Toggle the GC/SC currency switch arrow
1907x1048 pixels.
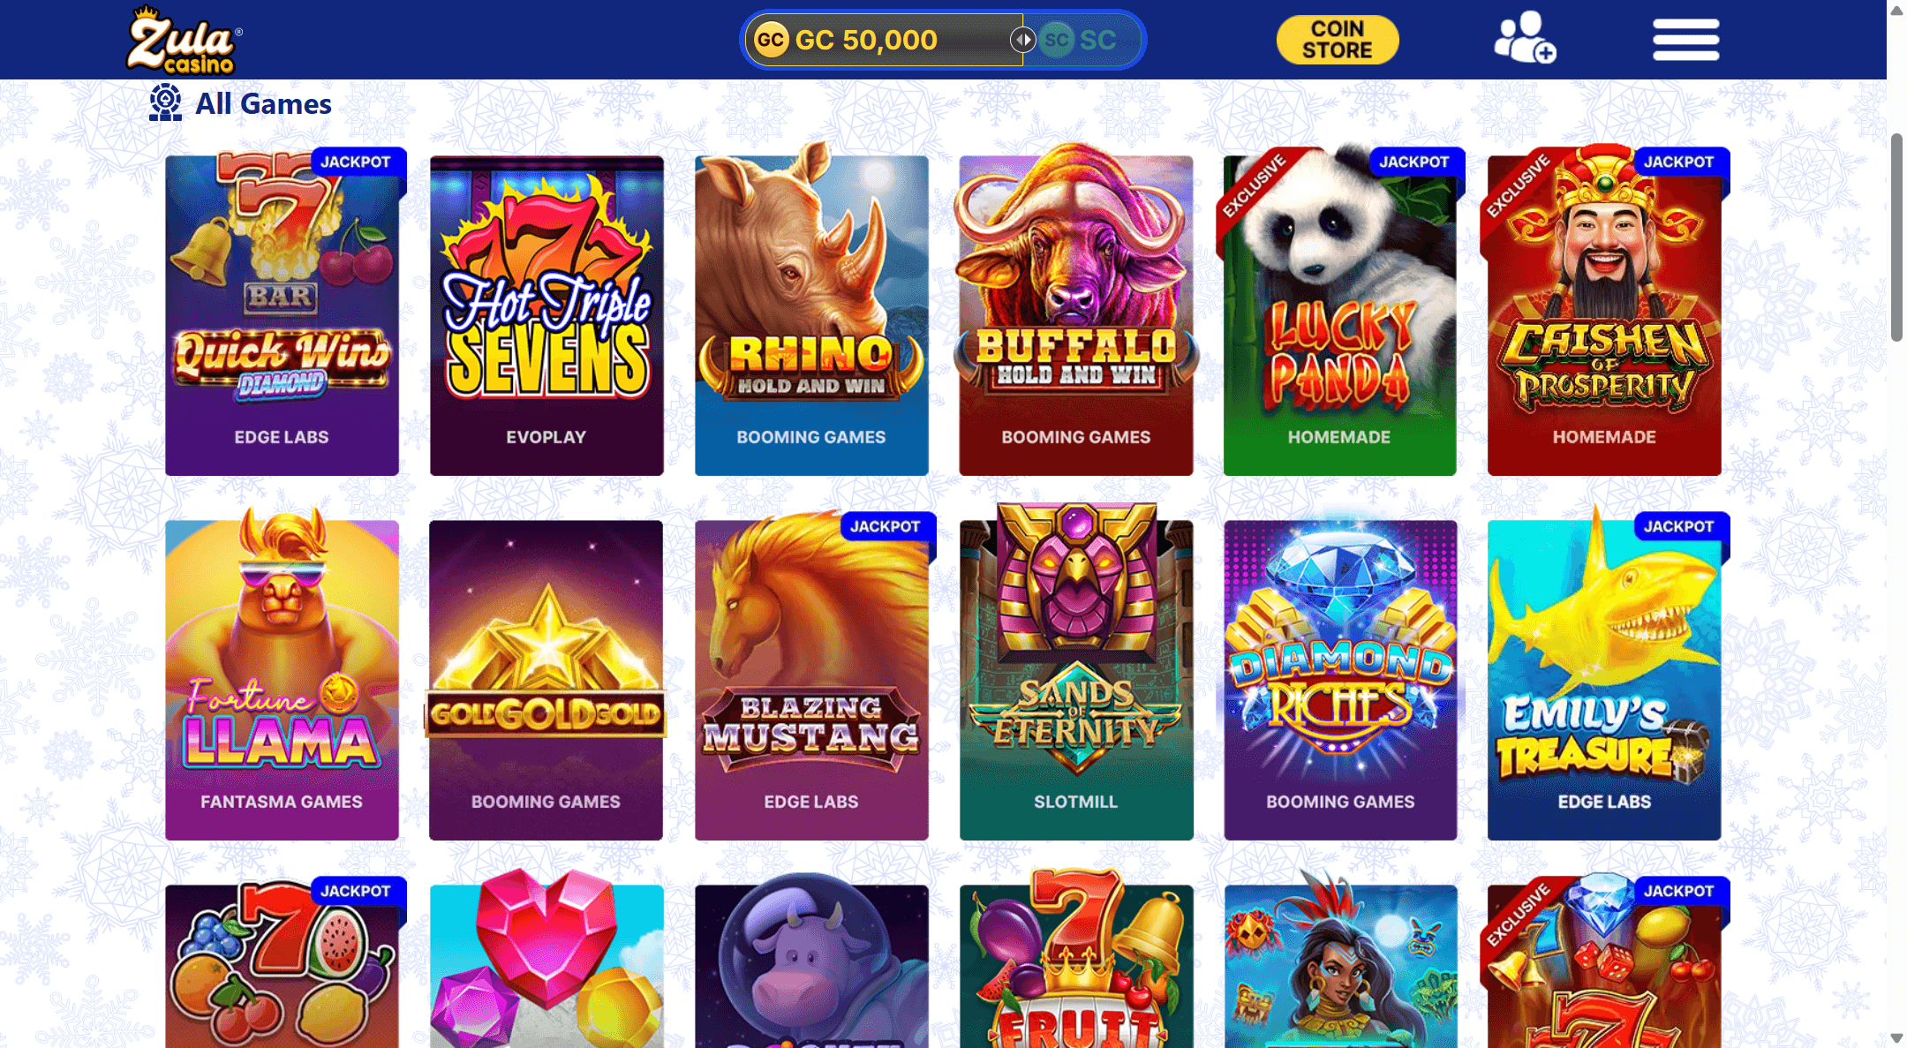pyautogui.click(x=1022, y=40)
